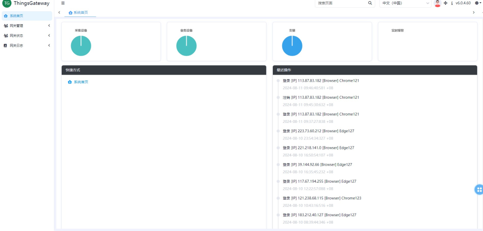Open 网关管理 sidebar menu item

click(27, 26)
